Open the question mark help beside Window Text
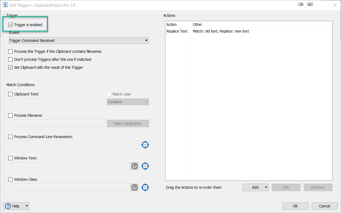This screenshot has width=341, height=213. (x=134, y=166)
